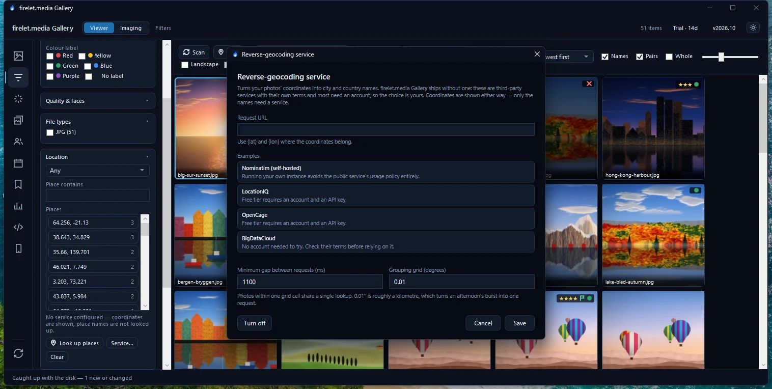
Task: Select the filter lines icon in sidebar
Action: click(x=18, y=77)
